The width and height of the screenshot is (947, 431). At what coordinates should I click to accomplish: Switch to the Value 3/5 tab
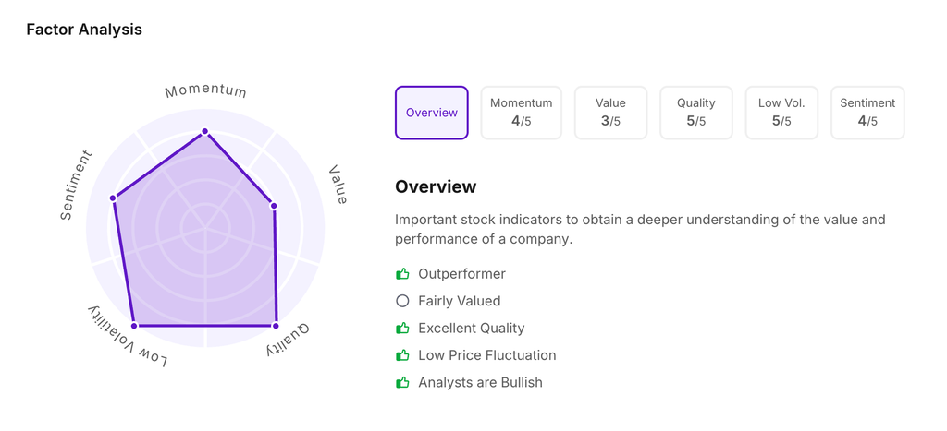[610, 113]
